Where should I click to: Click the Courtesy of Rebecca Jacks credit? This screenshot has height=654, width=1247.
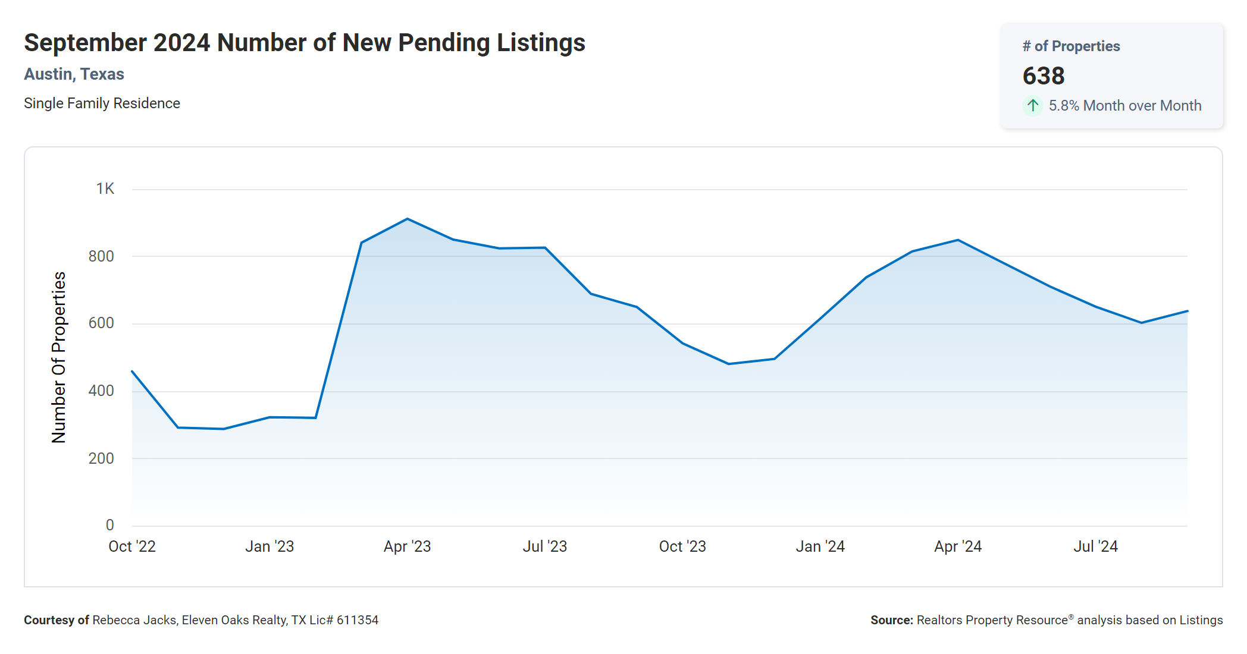click(x=201, y=620)
